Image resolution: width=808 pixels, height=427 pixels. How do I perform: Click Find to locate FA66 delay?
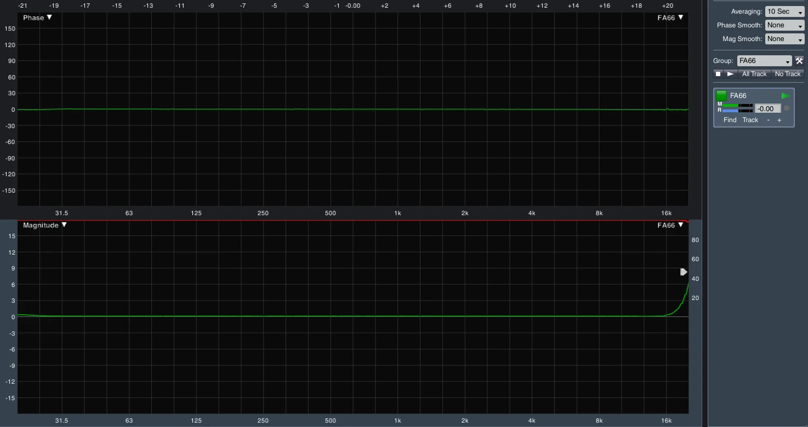click(x=730, y=120)
